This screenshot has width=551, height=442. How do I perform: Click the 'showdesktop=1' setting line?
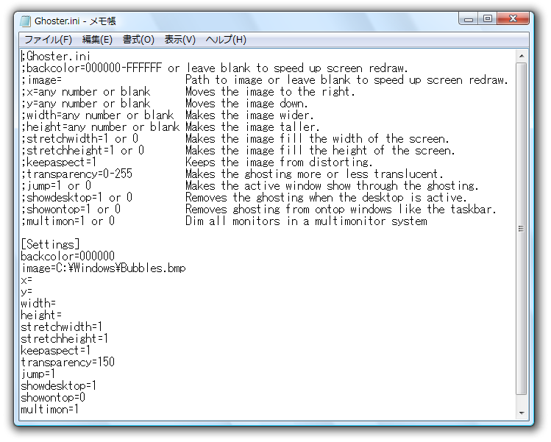tap(58, 386)
